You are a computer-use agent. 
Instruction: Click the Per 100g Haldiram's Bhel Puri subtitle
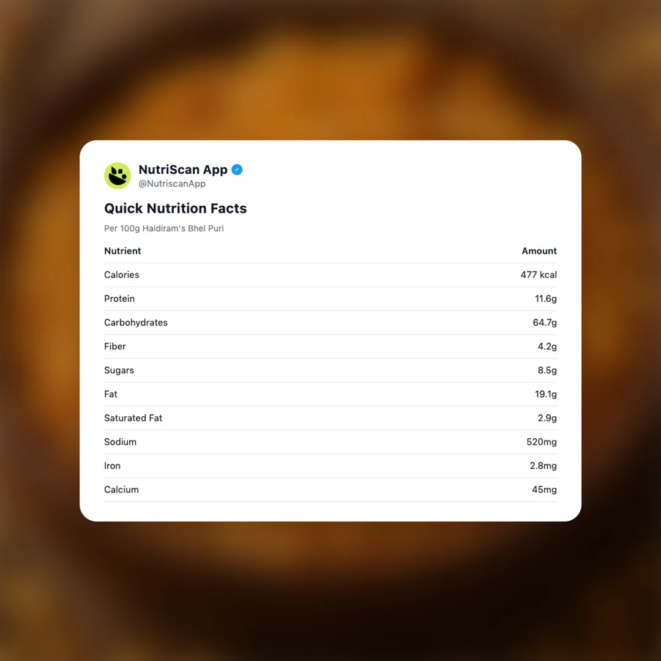click(x=164, y=228)
